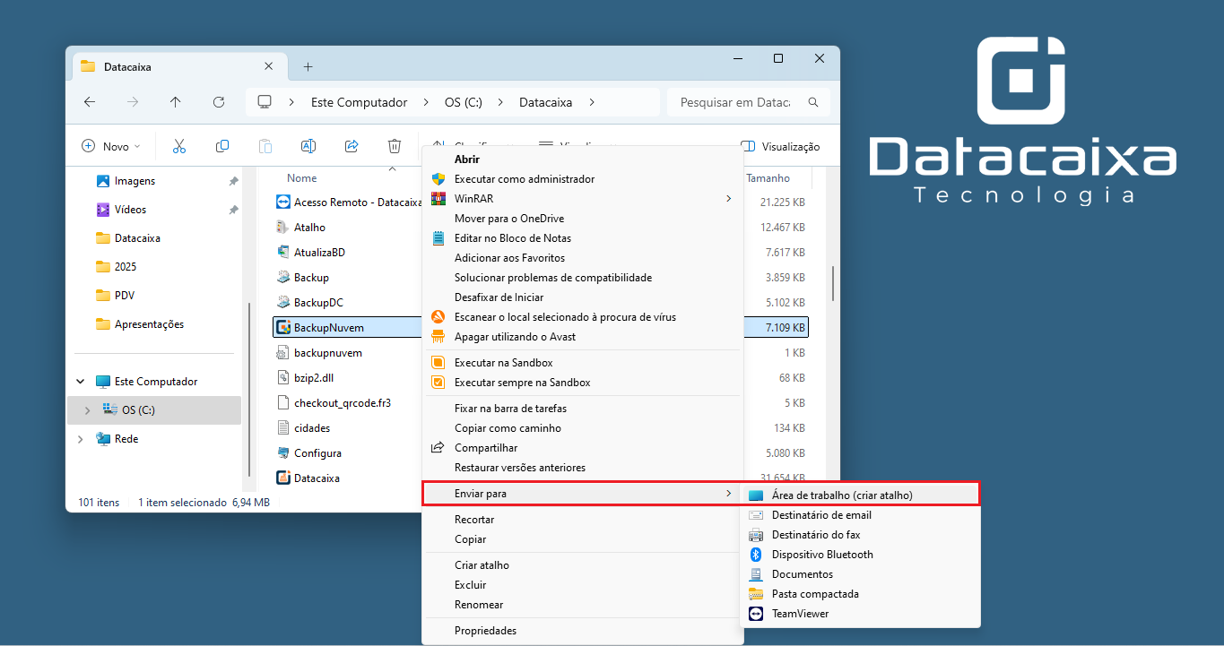This screenshot has height=646, width=1224.
Task: Select the Configura file
Action: [x=317, y=453]
